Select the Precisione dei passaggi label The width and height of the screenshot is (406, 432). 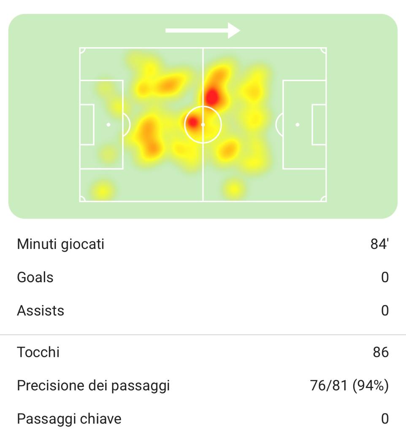pyautogui.click(x=93, y=385)
